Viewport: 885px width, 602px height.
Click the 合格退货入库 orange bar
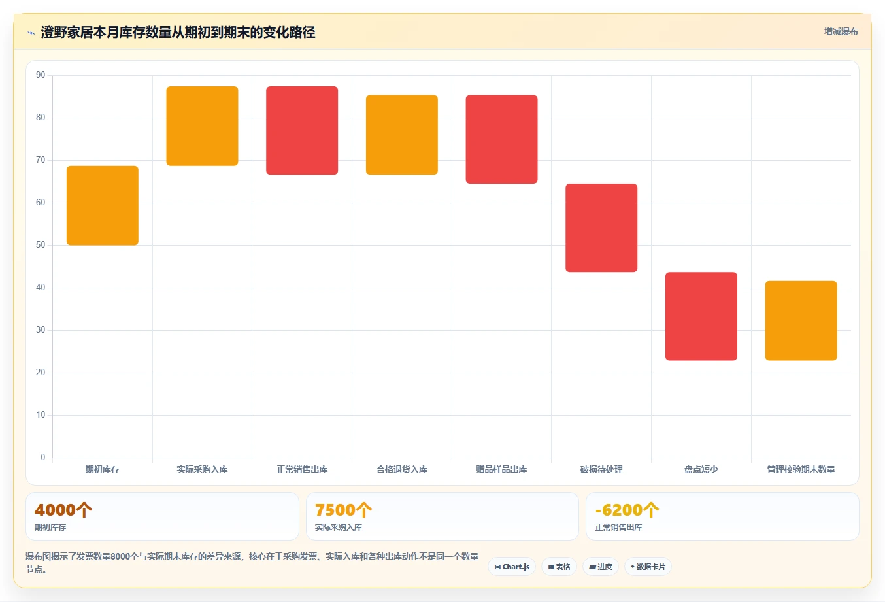pos(402,135)
